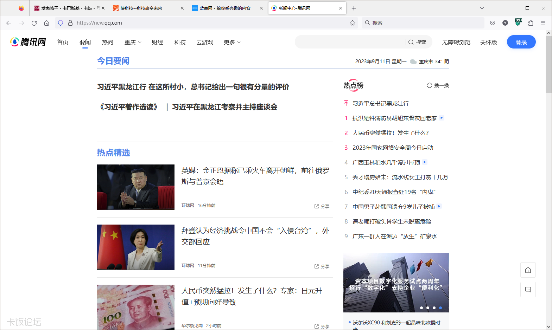Open 《习近平著作选读》 link
Viewport: 552px width, 330px height.
tap(129, 107)
